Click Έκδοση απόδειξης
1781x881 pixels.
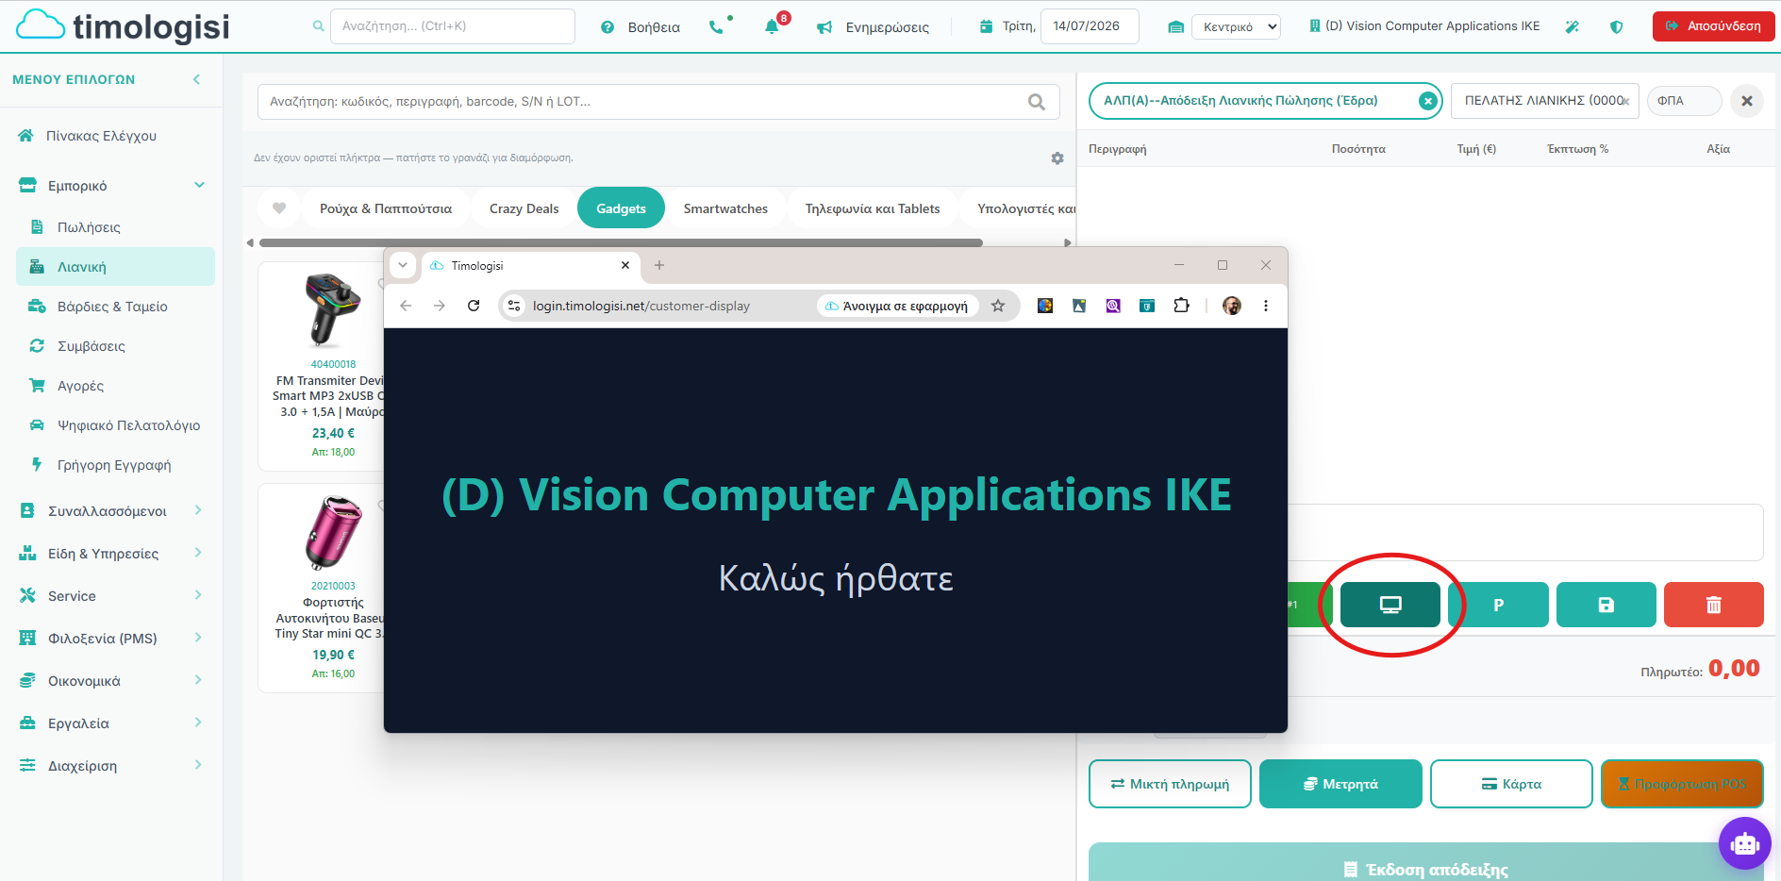[x=1425, y=863]
